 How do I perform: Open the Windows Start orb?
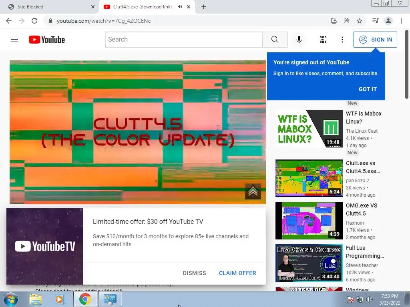pyautogui.click(x=10, y=299)
